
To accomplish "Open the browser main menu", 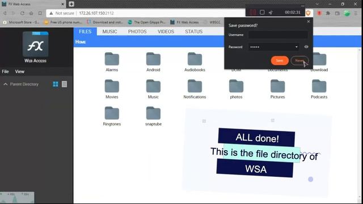I will pos(356,13).
